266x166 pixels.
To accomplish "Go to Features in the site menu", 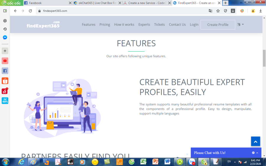I will (x=89, y=24).
